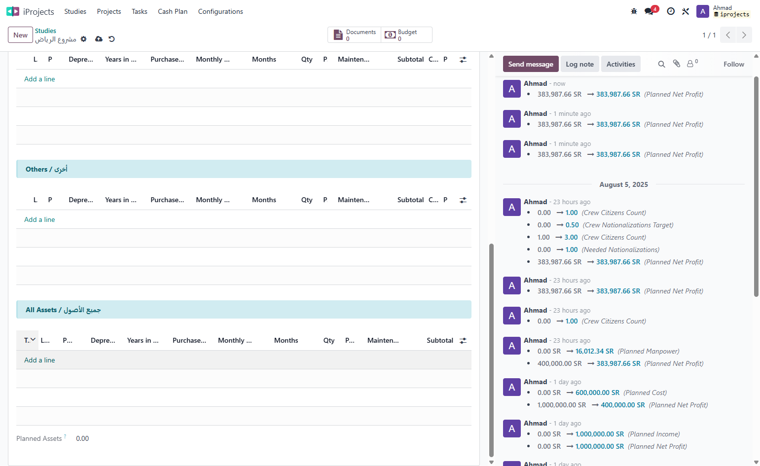Open column settings for the Others table

pyautogui.click(x=463, y=200)
